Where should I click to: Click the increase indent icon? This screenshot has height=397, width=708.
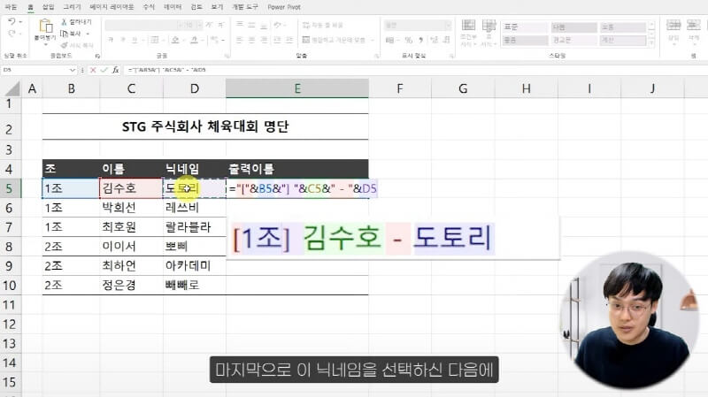coord(289,40)
